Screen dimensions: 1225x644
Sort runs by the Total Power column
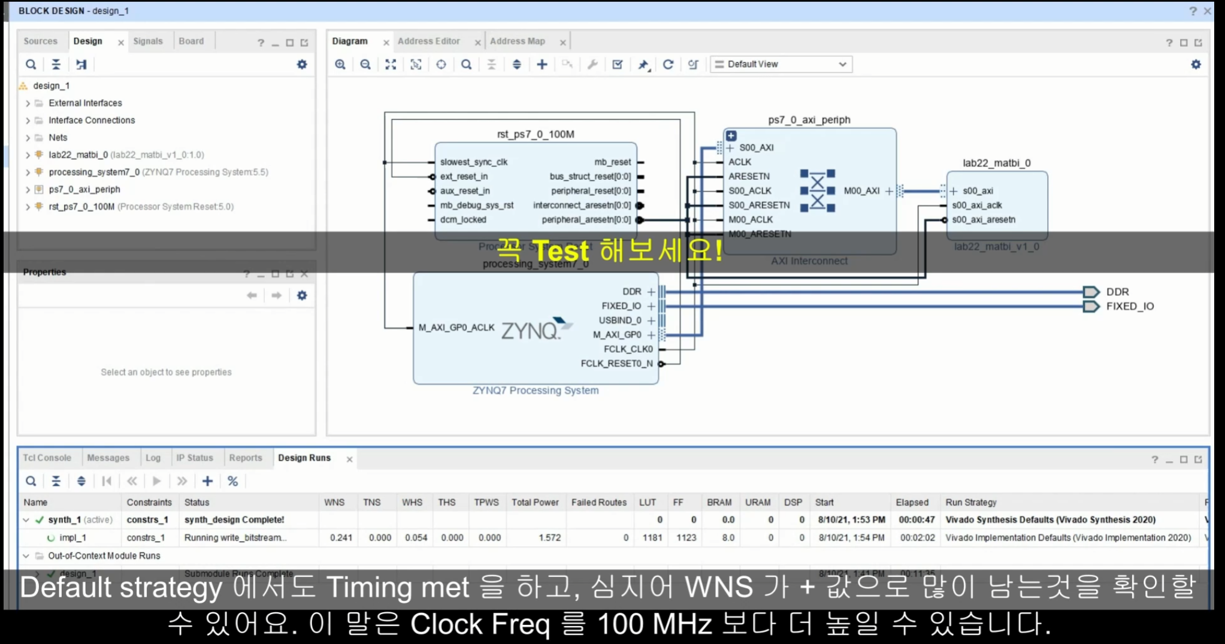click(x=535, y=503)
